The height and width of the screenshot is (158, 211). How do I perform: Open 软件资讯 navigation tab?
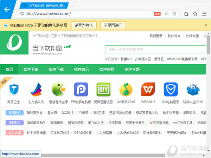coord(82,69)
